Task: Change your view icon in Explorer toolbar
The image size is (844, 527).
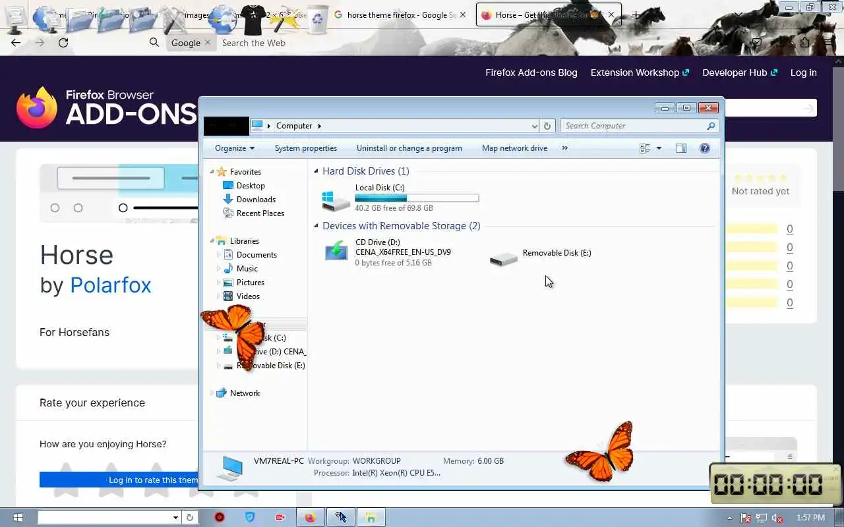Action: tap(646, 148)
